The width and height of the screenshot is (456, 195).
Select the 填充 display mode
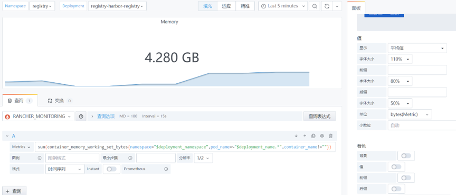207,6
